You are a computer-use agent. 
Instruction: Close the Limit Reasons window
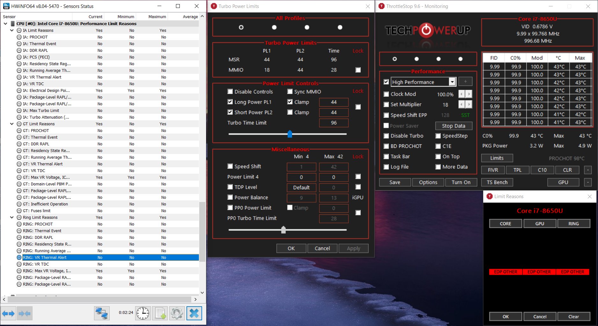coord(590,197)
